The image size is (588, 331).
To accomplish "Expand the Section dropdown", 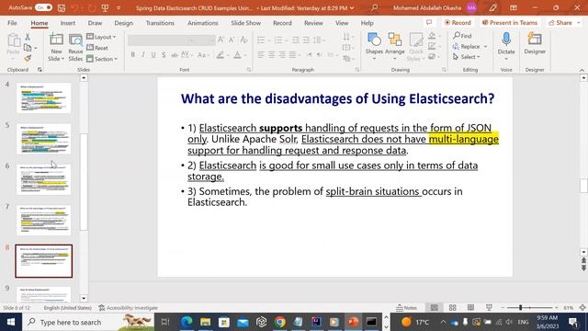I will click(102, 59).
